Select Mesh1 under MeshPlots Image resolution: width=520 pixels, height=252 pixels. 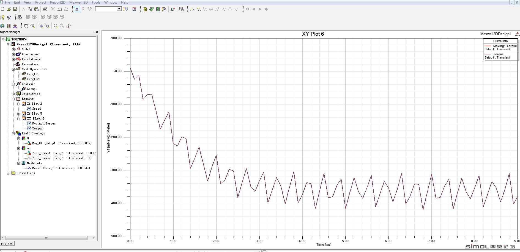[x=61, y=168]
